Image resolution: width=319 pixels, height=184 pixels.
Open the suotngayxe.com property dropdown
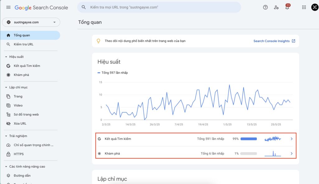pyautogui.click(x=31, y=22)
